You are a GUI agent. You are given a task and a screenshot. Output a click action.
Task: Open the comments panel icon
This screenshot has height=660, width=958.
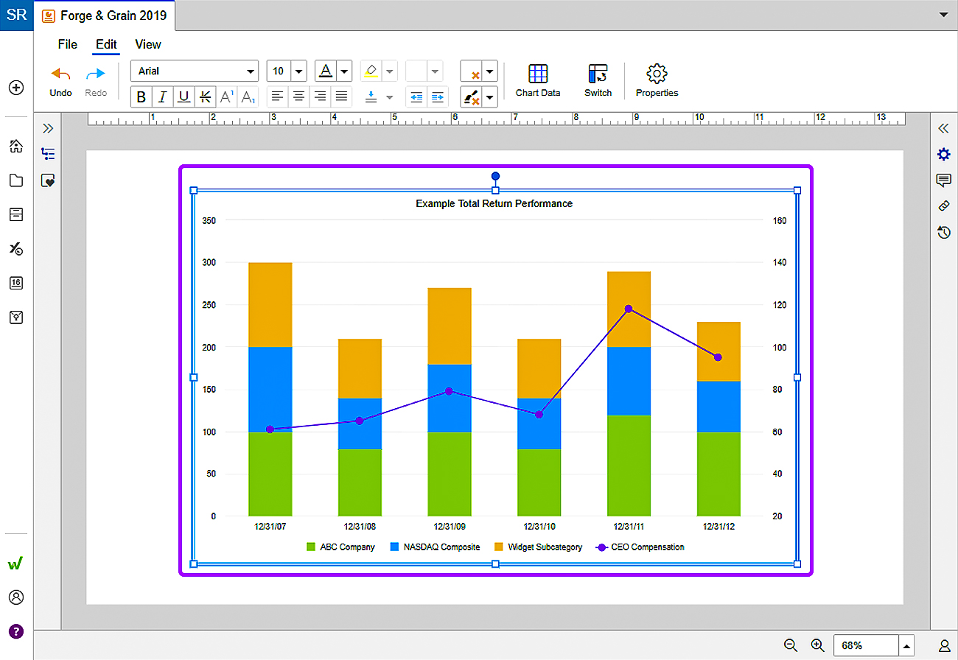tap(943, 180)
